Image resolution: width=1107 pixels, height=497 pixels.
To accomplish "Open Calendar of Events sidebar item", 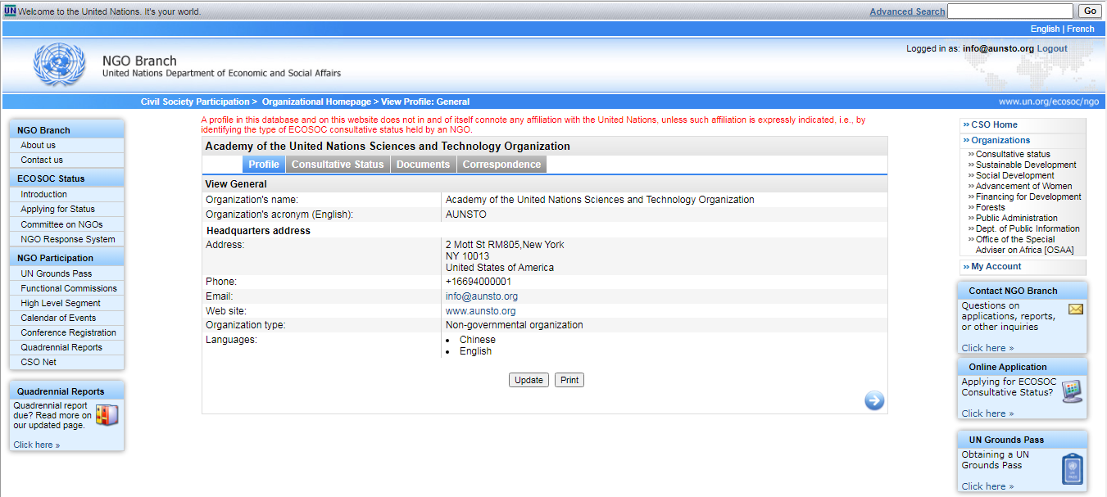I will point(58,318).
